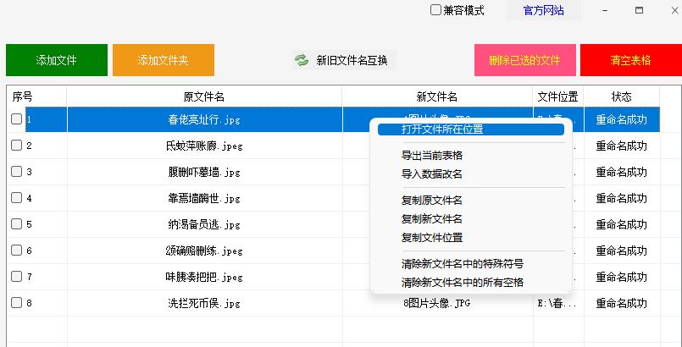Screen dimensions: 682x347
Task: Click the 原文件名 column header
Action: pyautogui.click(x=204, y=96)
